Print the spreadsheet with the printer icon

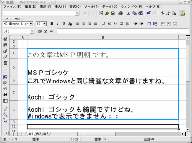click(121, 13)
